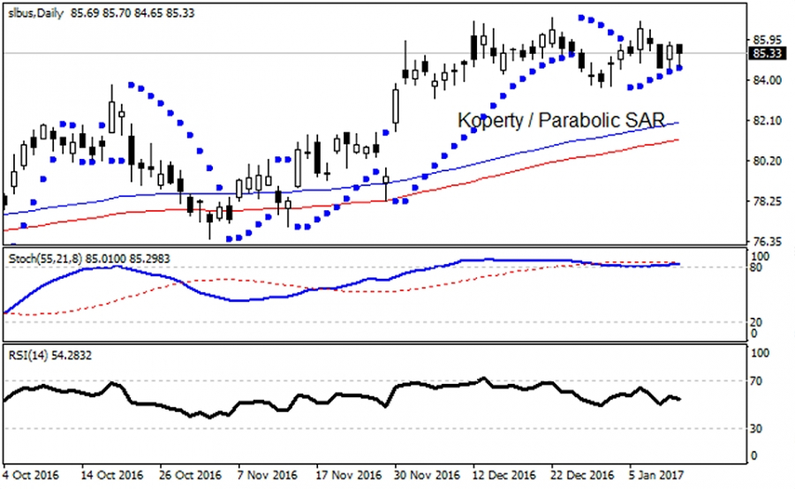Select the current price label 85.33
795x489 pixels.
click(765, 54)
